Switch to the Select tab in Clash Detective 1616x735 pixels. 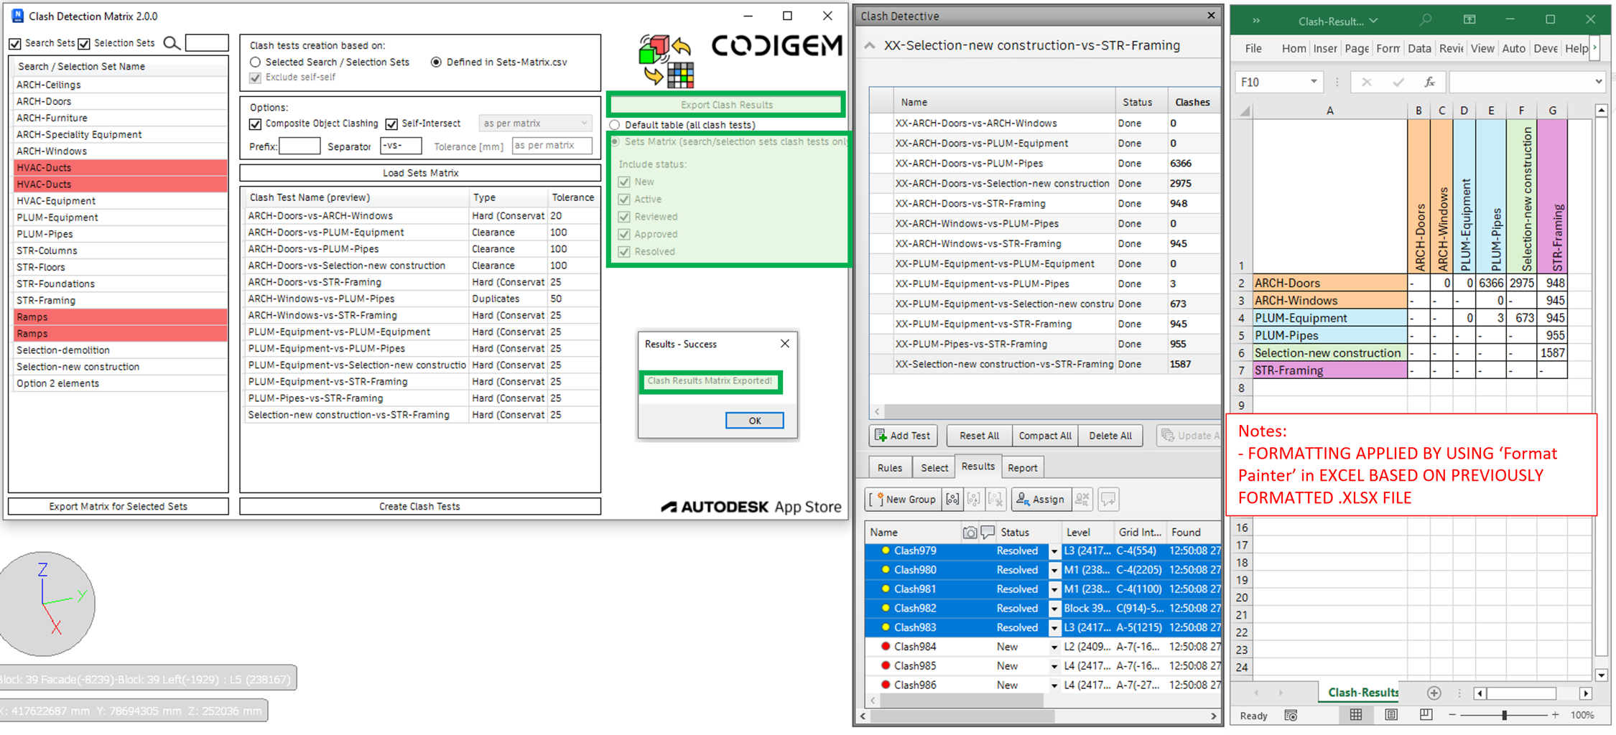(934, 468)
